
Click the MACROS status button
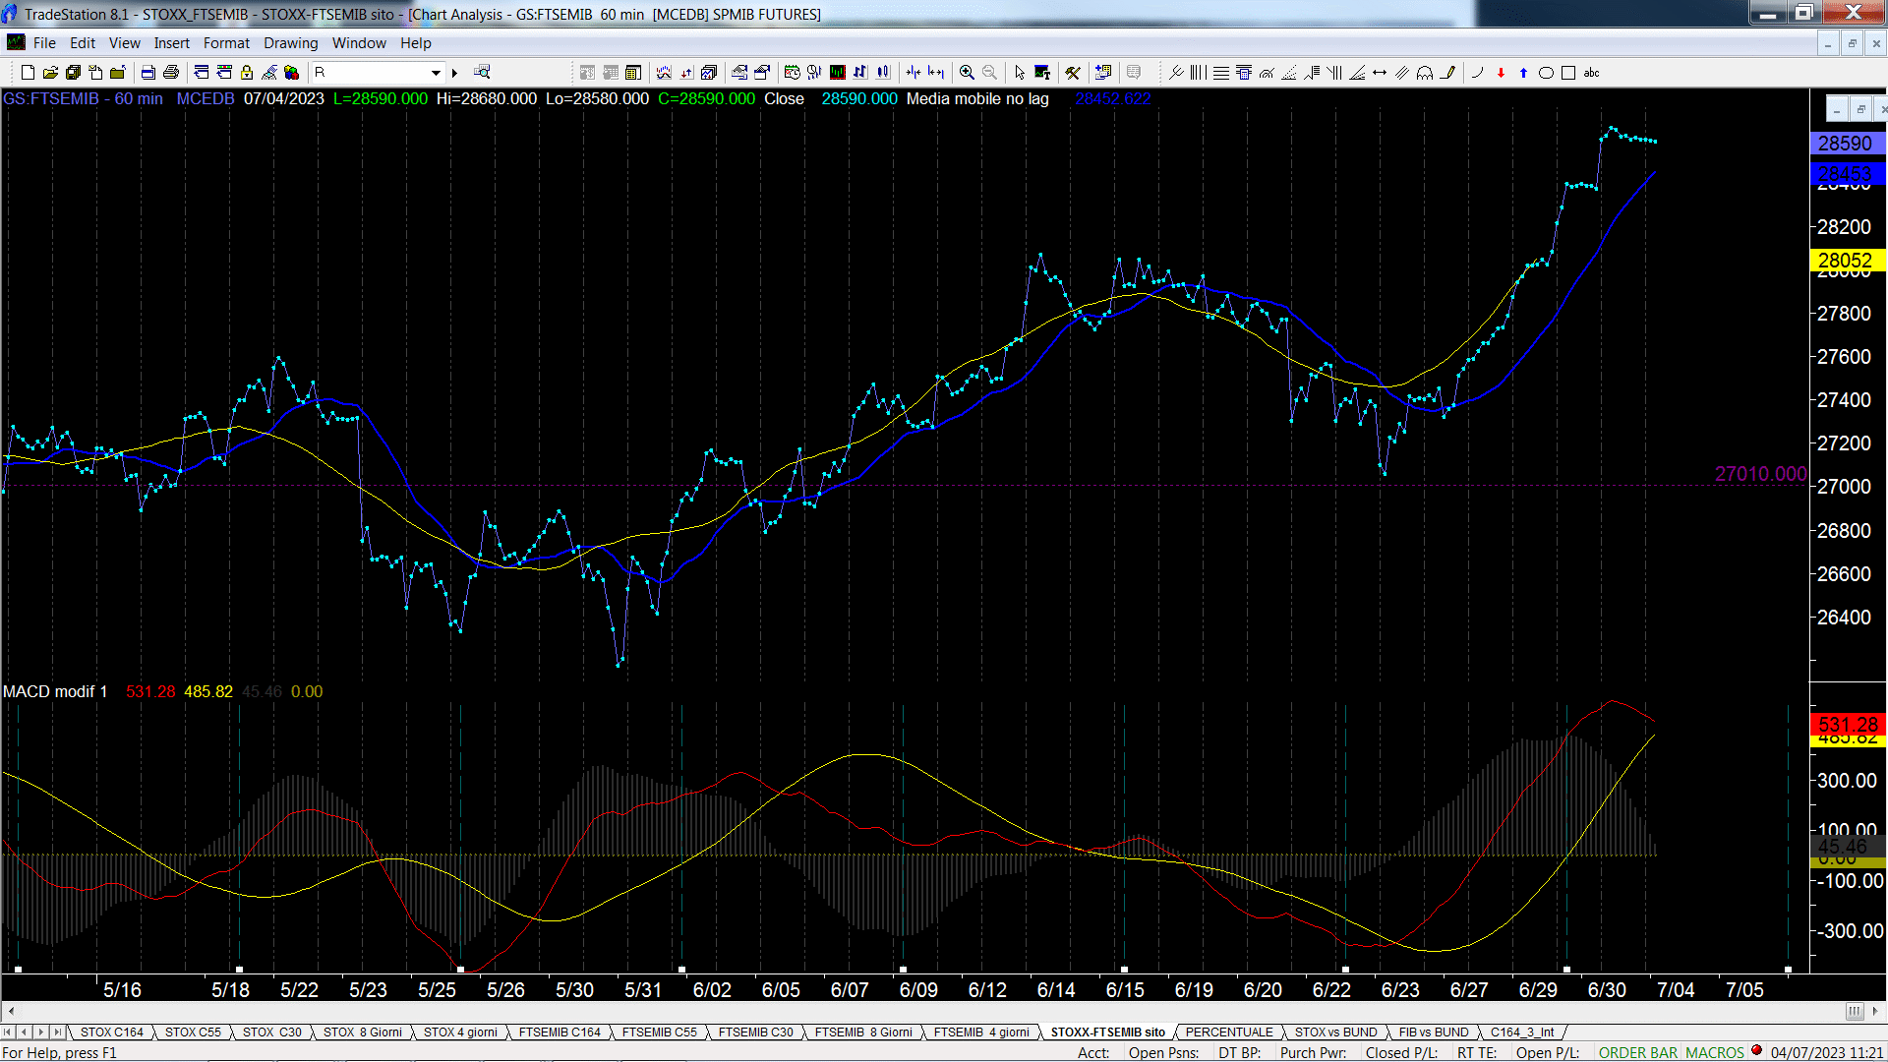[1714, 1053]
